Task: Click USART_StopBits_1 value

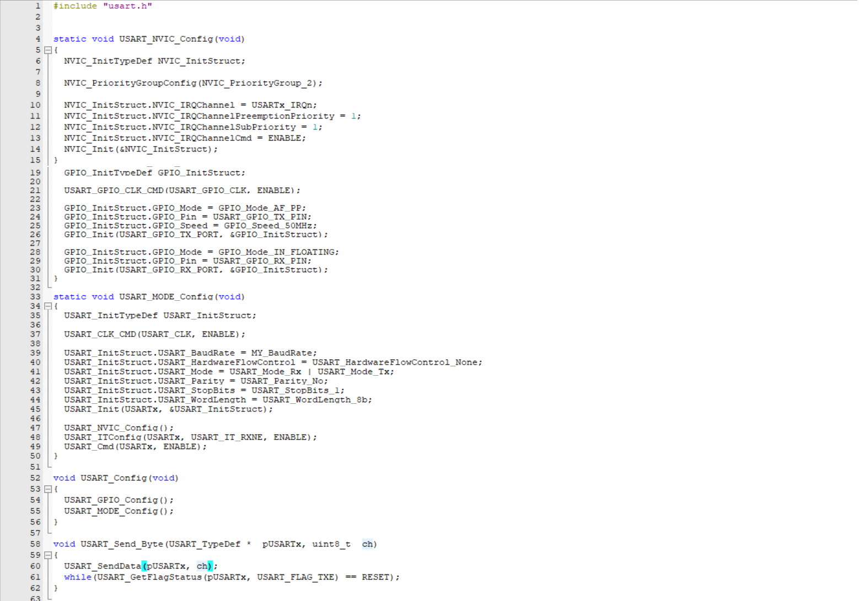Action: pyautogui.click(x=296, y=391)
